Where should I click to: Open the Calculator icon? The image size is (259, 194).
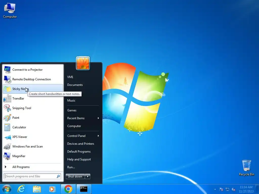(7, 127)
